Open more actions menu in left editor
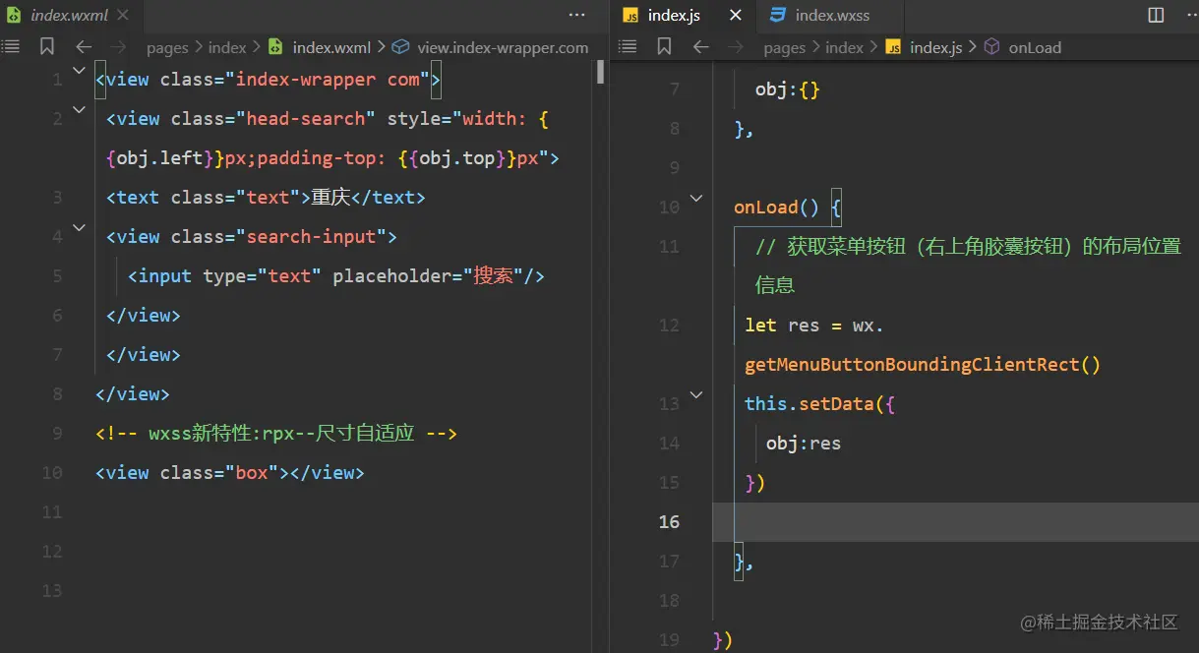This screenshot has height=653, width=1199. 577,15
